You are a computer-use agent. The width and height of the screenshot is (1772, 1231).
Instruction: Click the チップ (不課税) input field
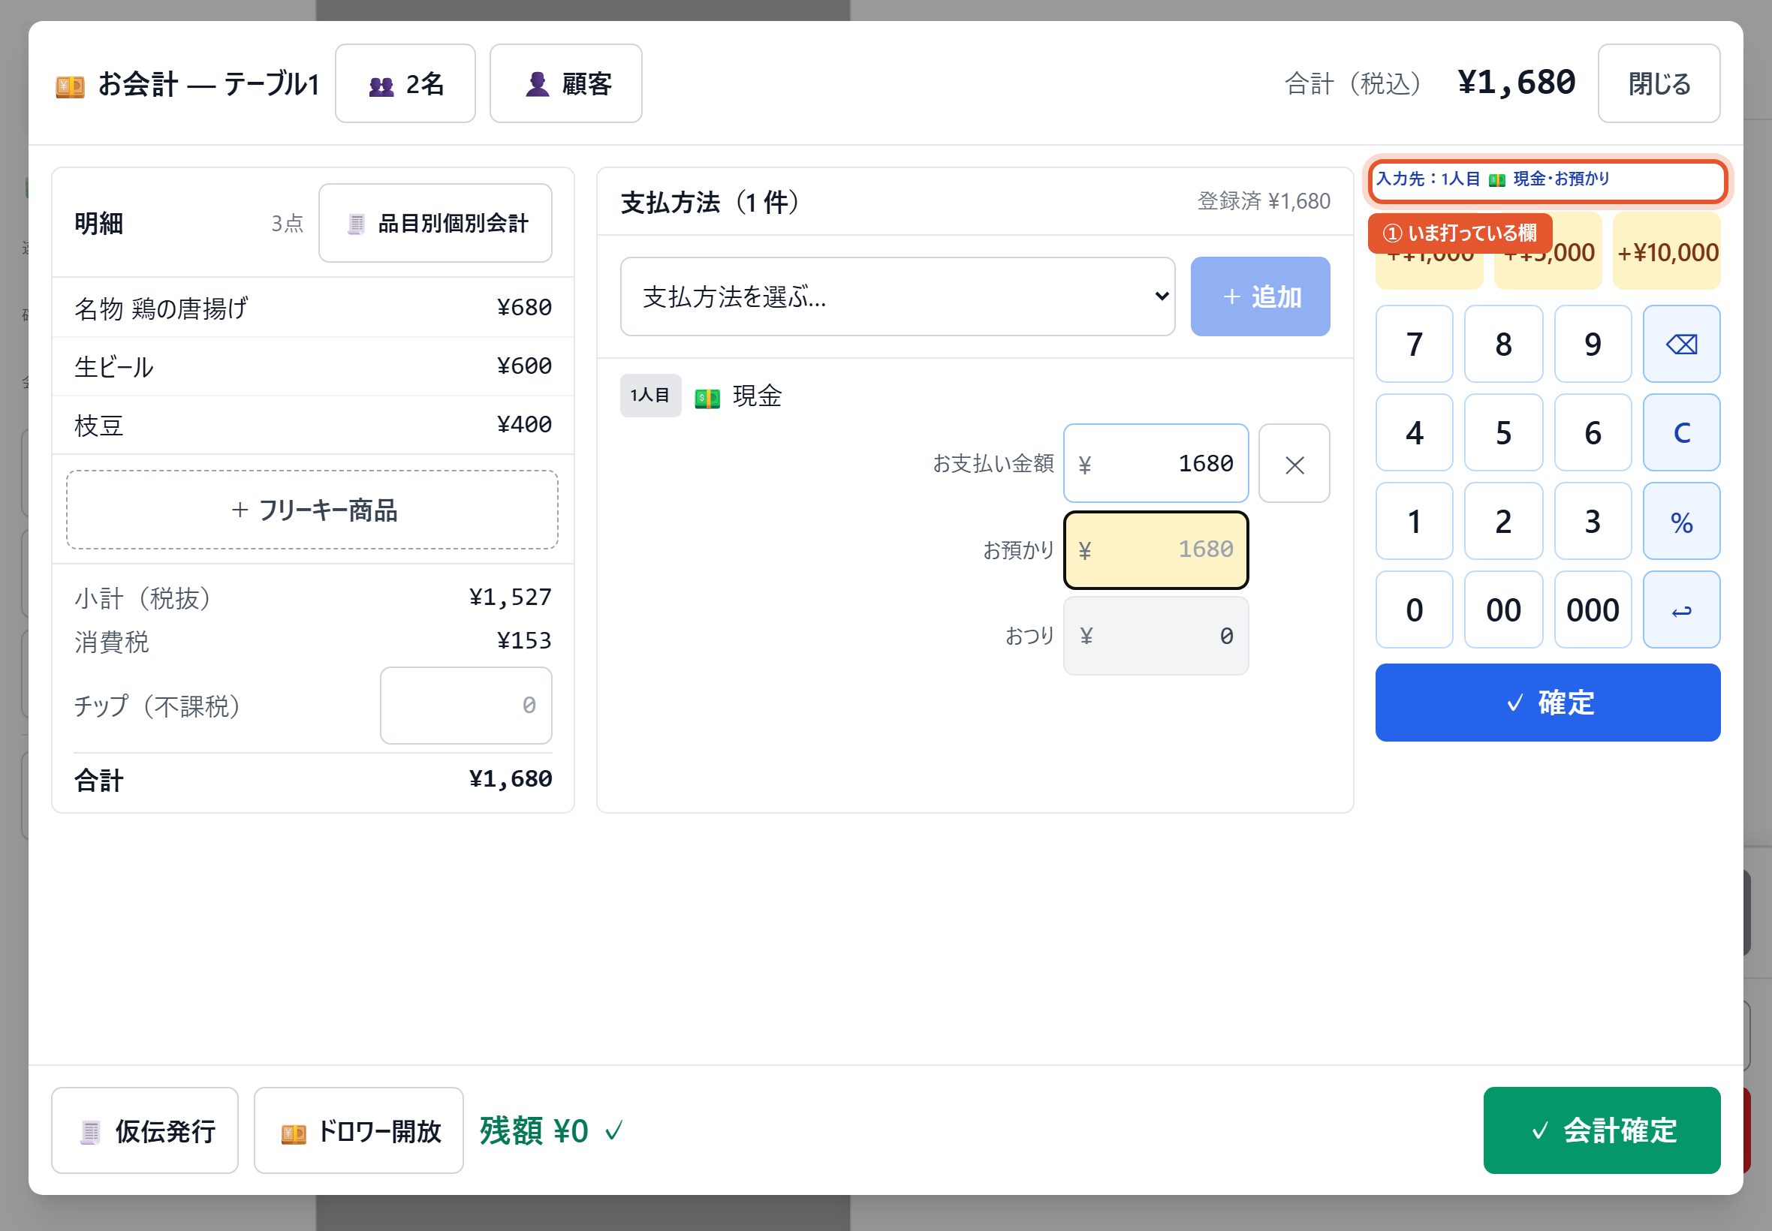pyautogui.click(x=466, y=705)
